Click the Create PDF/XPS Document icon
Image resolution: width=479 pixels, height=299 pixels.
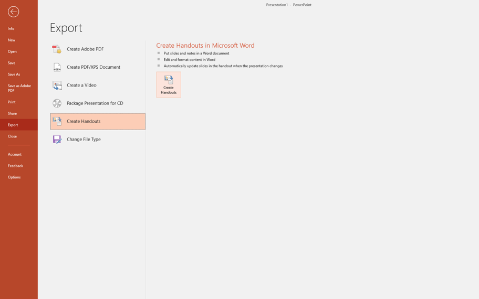click(57, 67)
